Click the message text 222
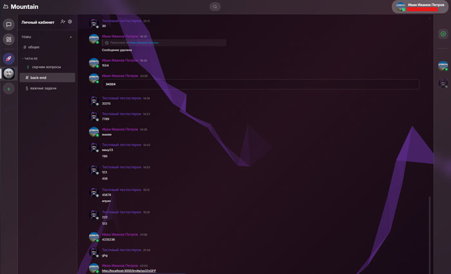 (104, 217)
